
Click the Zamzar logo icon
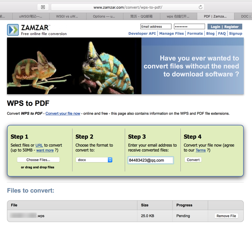13,30
